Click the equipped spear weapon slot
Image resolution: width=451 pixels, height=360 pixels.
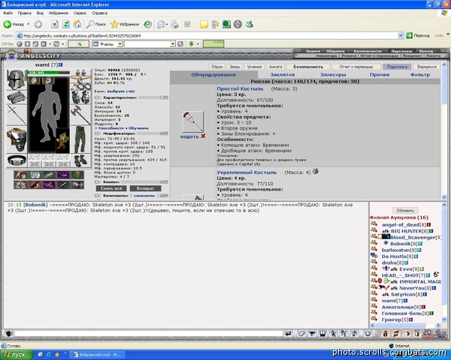(17, 115)
